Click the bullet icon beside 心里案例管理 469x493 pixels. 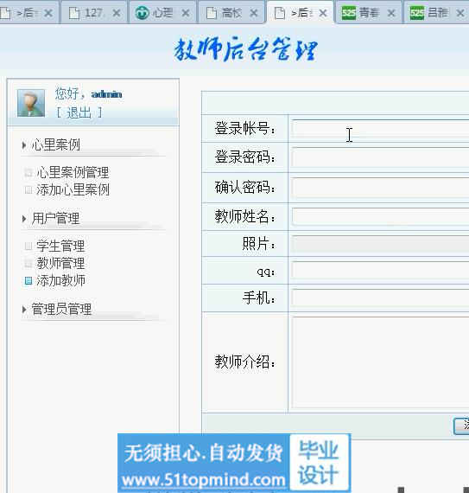pyautogui.click(x=29, y=172)
